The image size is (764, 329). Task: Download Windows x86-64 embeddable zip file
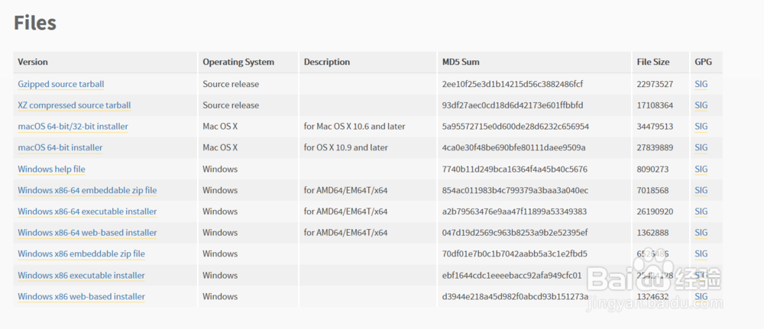[x=87, y=190]
